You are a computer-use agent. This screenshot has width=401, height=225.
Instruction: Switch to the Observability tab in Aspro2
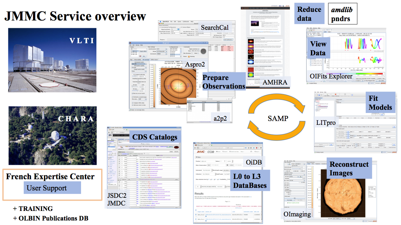[x=137, y=60]
